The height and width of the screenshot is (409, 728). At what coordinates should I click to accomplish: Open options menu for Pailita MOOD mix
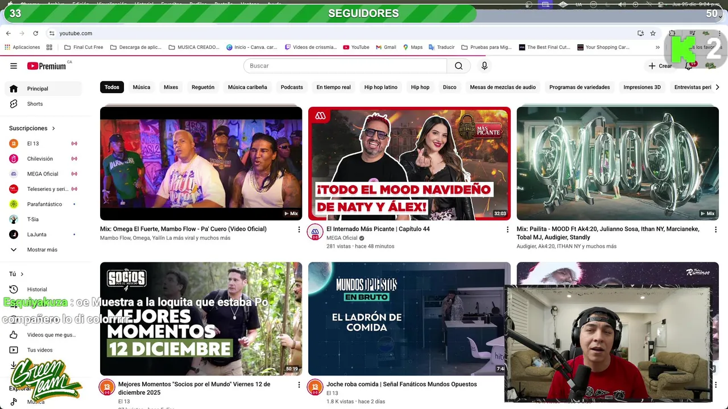[x=715, y=229]
